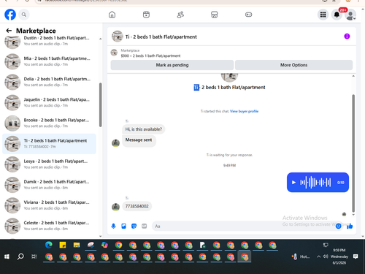Choose a sticker icon
This screenshot has width=365, height=274.
point(134,227)
